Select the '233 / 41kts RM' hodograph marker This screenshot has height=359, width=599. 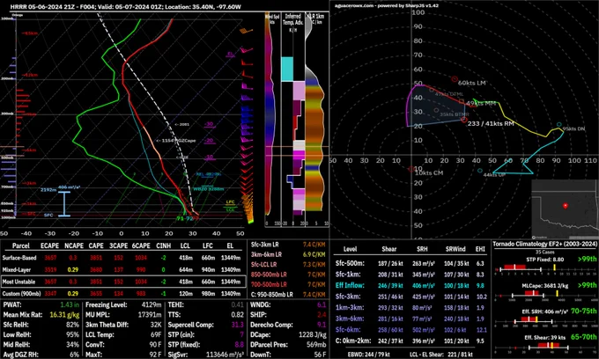[463, 120]
